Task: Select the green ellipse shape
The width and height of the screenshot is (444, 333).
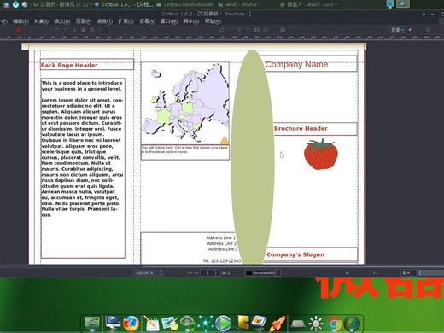Action: 253,157
